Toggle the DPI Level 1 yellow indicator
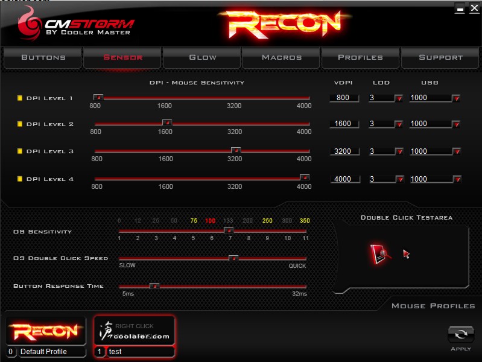The height and width of the screenshot is (362, 482). [x=20, y=98]
